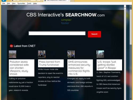The height and width of the screenshot is (100, 133).
Task: Open the Tools menu
Action: (29, 3)
